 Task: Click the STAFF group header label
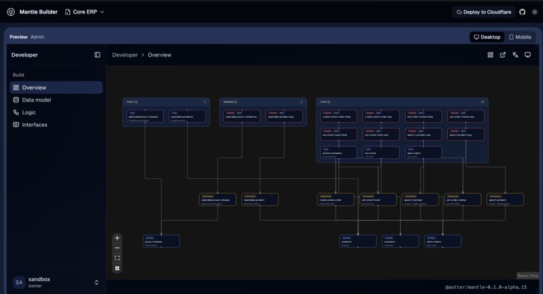323,102
